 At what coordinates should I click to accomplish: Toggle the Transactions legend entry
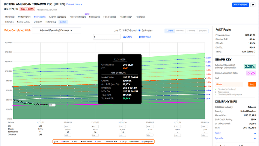(x=86, y=142)
